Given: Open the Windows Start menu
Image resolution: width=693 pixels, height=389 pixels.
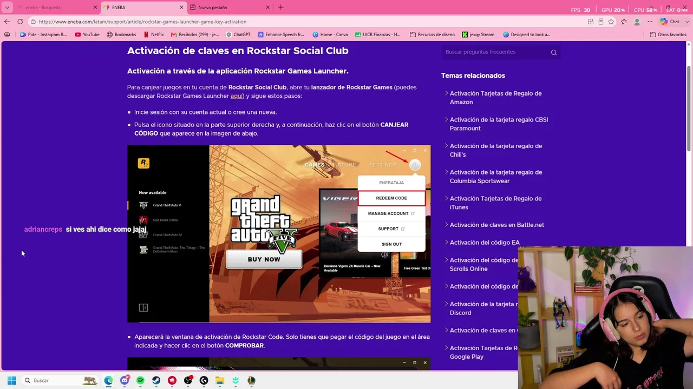Looking at the screenshot, I should tap(11, 380).
